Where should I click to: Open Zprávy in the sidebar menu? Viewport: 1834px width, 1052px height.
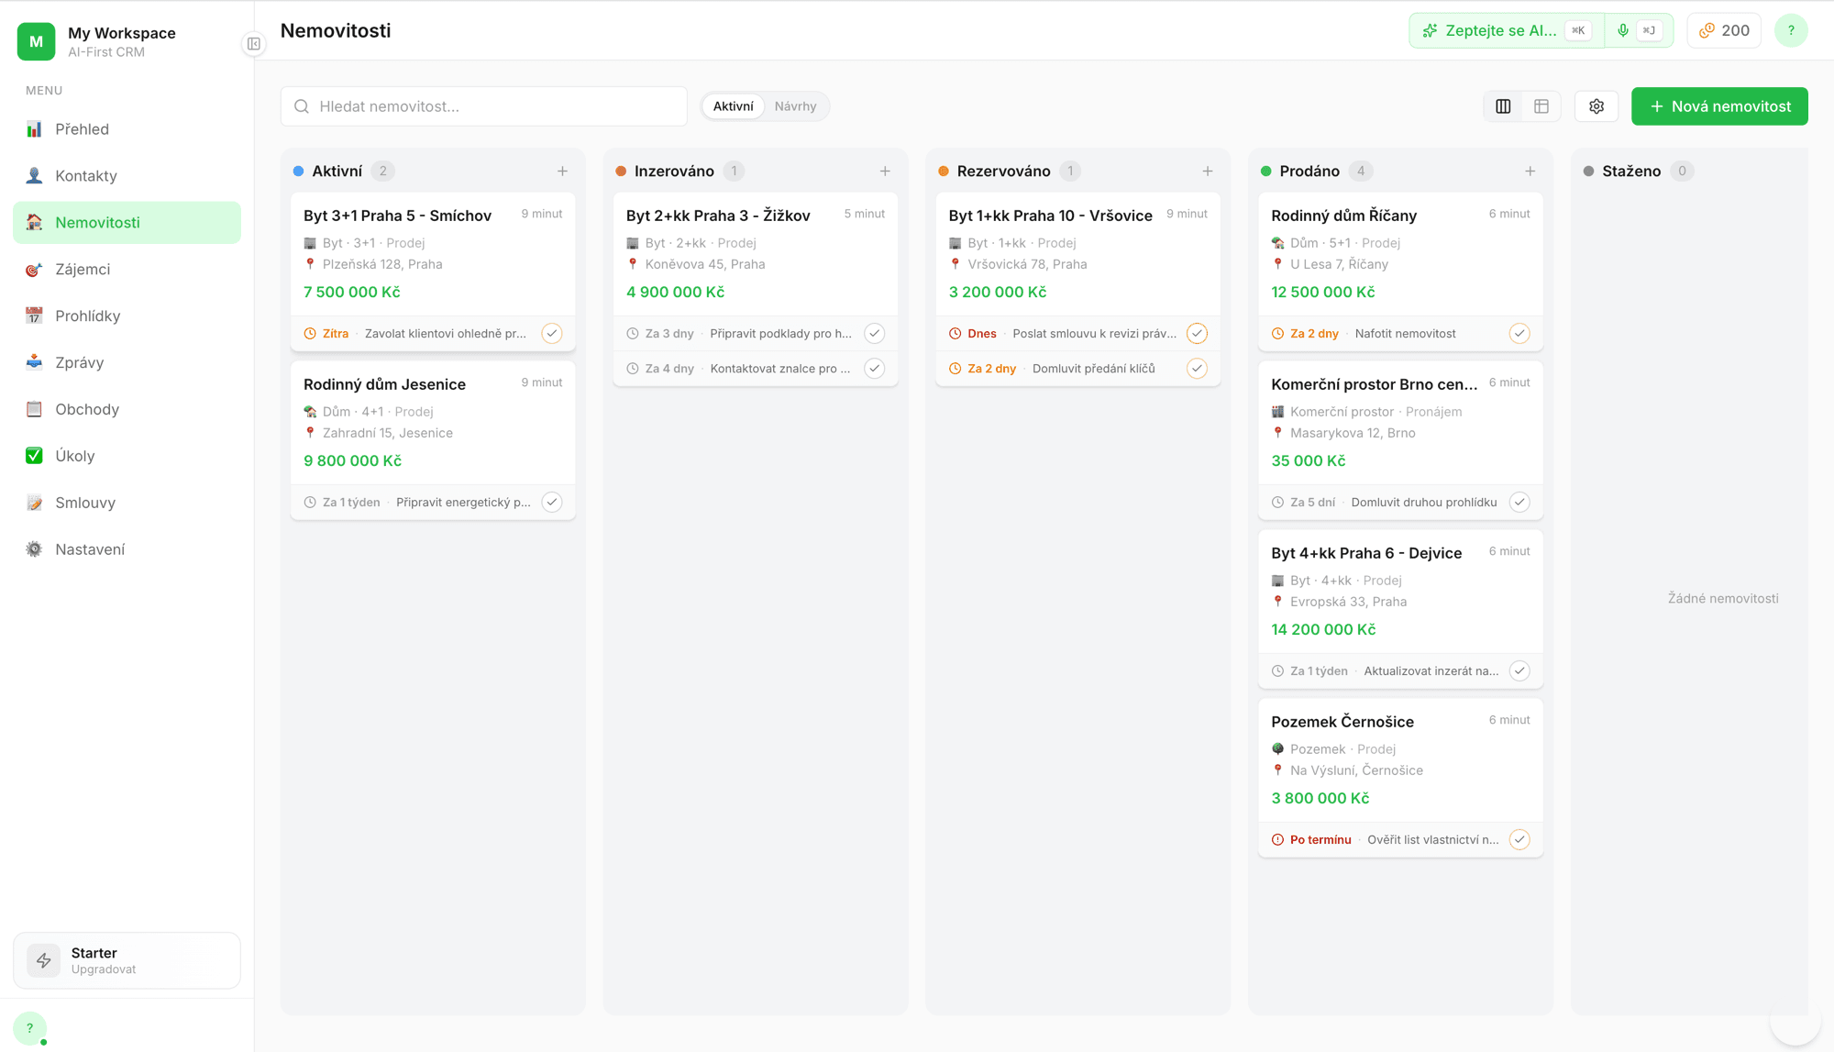[127, 363]
